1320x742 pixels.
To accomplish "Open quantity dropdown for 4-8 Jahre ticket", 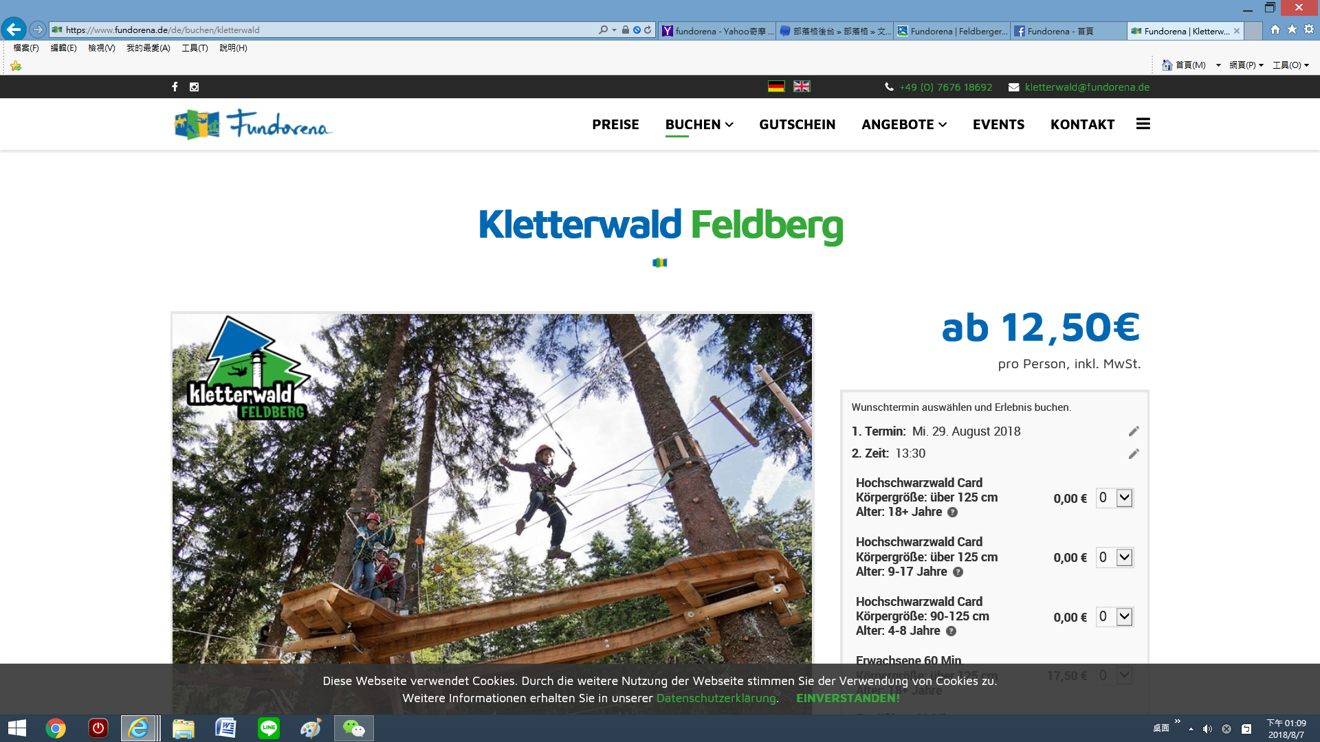I will [x=1123, y=617].
